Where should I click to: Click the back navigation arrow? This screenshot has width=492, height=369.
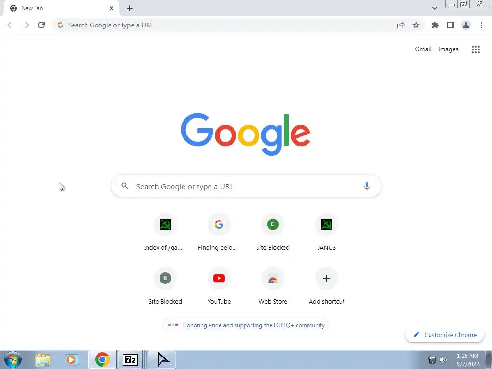pyautogui.click(x=11, y=25)
